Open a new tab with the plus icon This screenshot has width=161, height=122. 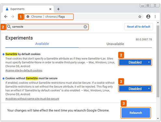point(58,9)
